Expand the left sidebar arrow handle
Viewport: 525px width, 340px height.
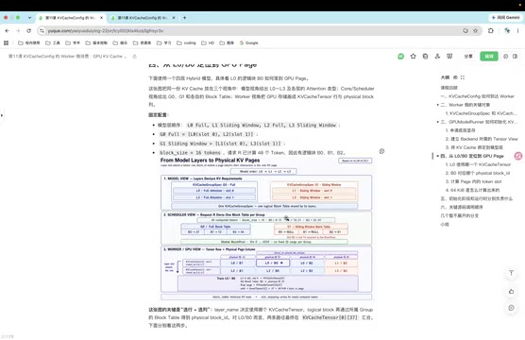(x=2, y=115)
